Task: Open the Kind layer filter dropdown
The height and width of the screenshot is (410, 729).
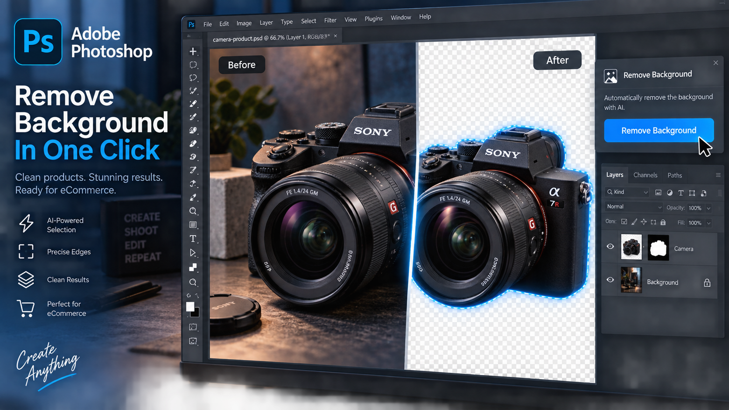Action: pos(627,192)
